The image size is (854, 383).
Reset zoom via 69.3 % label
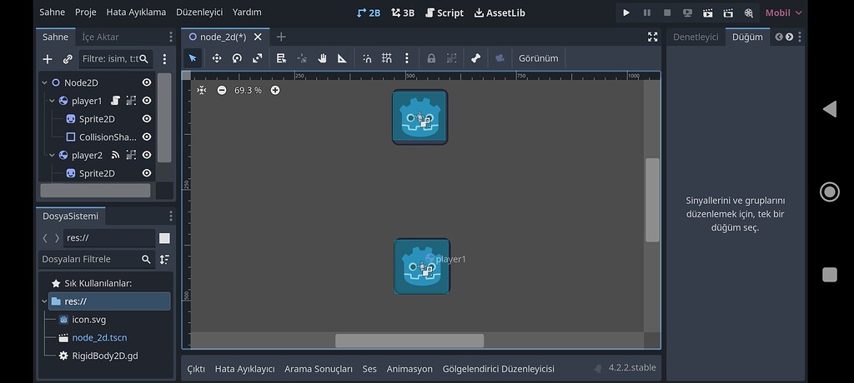(x=248, y=90)
